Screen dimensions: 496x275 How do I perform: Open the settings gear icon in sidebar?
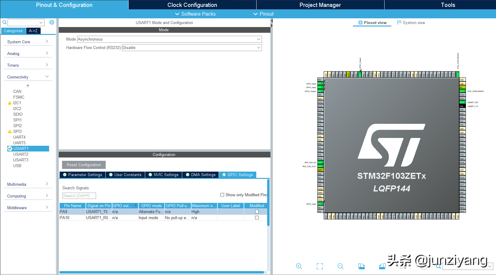tap(52, 22)
